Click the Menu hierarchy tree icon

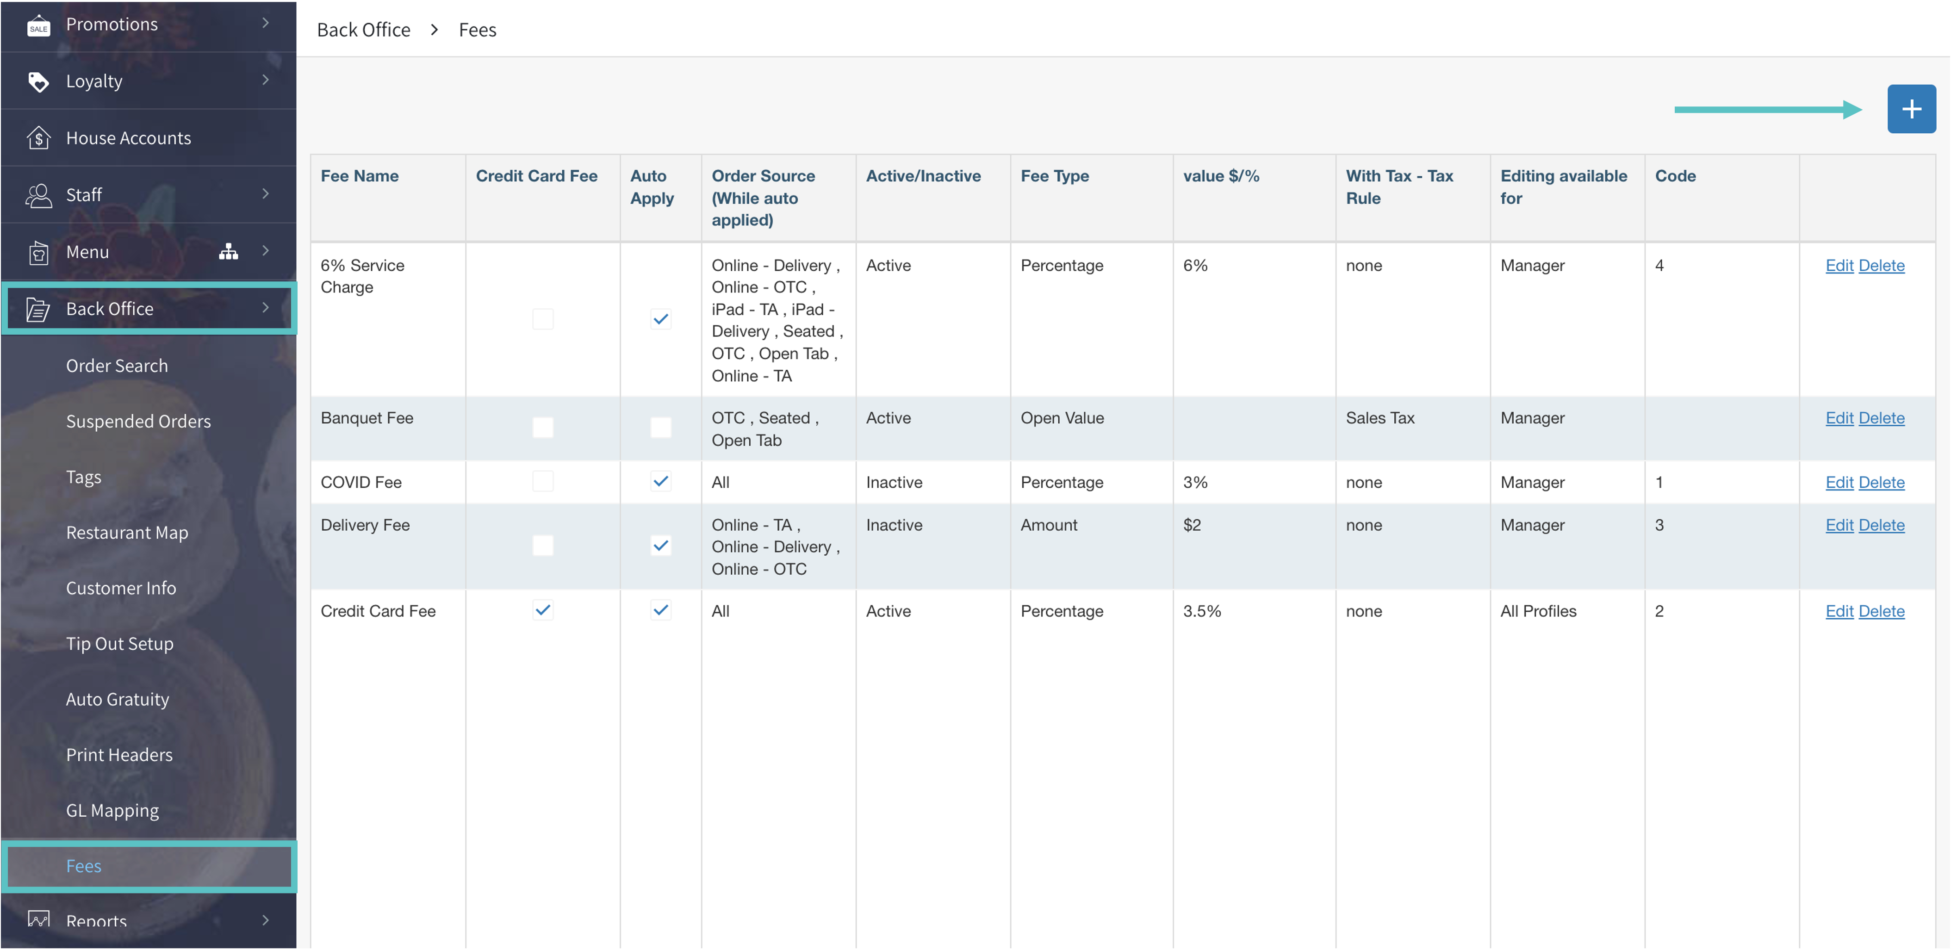click(x=228, y=252)
